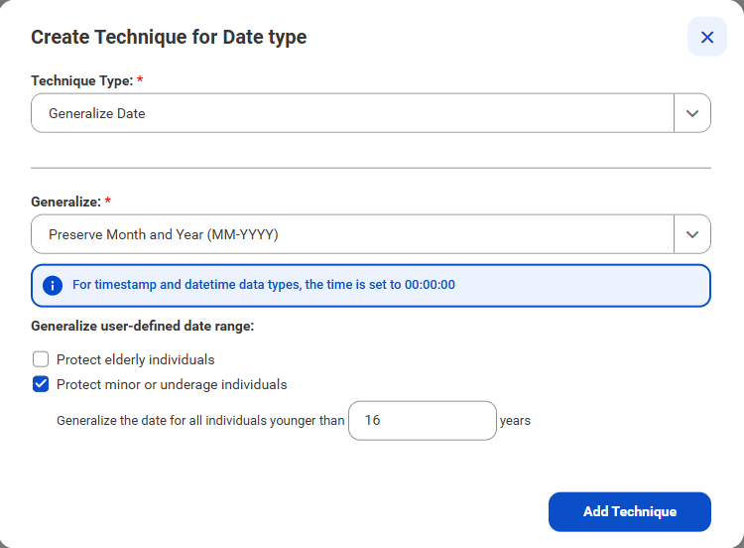Viewport: 744px width, 548px height.
Task: Click the age threshold field showing 16
Action: point(423,420)
